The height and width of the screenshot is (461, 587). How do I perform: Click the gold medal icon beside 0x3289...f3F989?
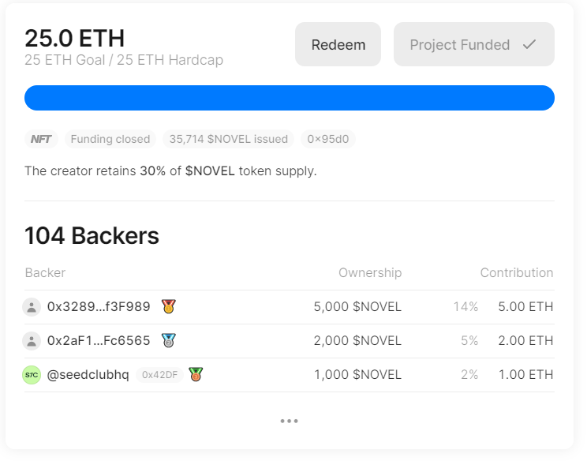pos(168,306)
